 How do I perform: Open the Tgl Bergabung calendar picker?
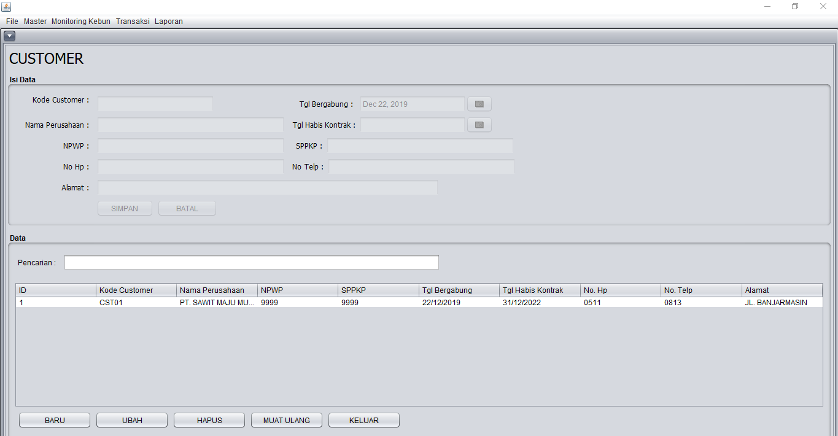(x=479, y=104)
